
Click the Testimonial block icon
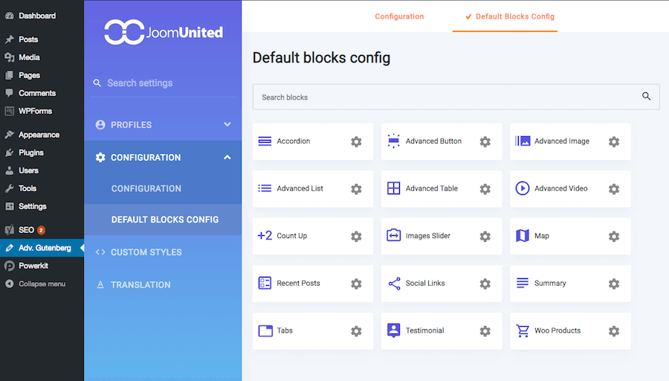point(393,330)
